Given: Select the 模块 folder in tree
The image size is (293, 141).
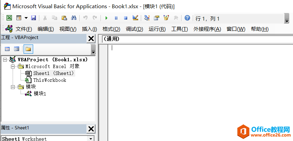Looking at the screenshot, I should (x=31, y=87).
